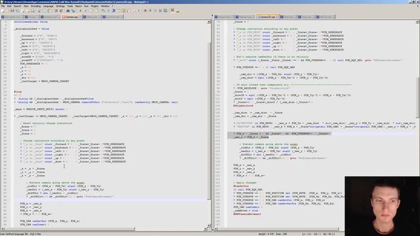Open the Settings menu
The width and height of the screenshot is (420, 236).
point(60,6)
